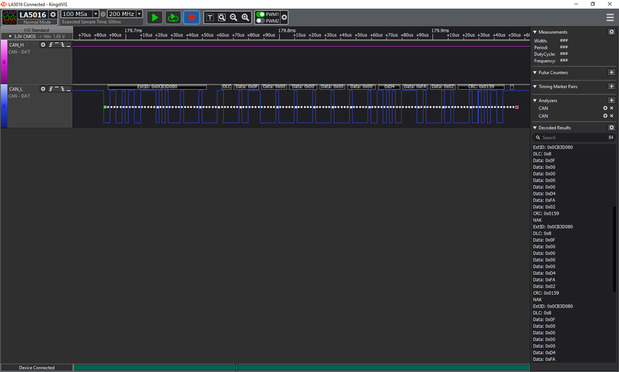Viewport: 619px width, 372px height.
Task: Remove the first CAN analyzer
Action: 612,108
